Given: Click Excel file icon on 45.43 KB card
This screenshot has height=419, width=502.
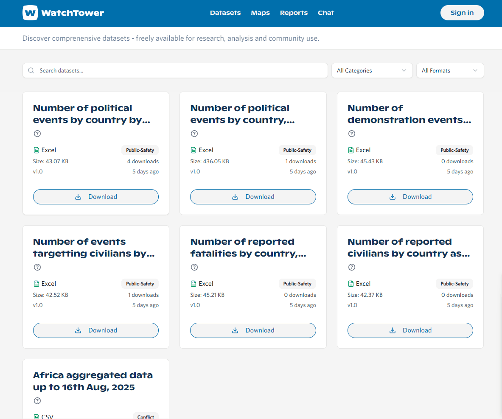Looking at the screenshot, I should point(351,150).
